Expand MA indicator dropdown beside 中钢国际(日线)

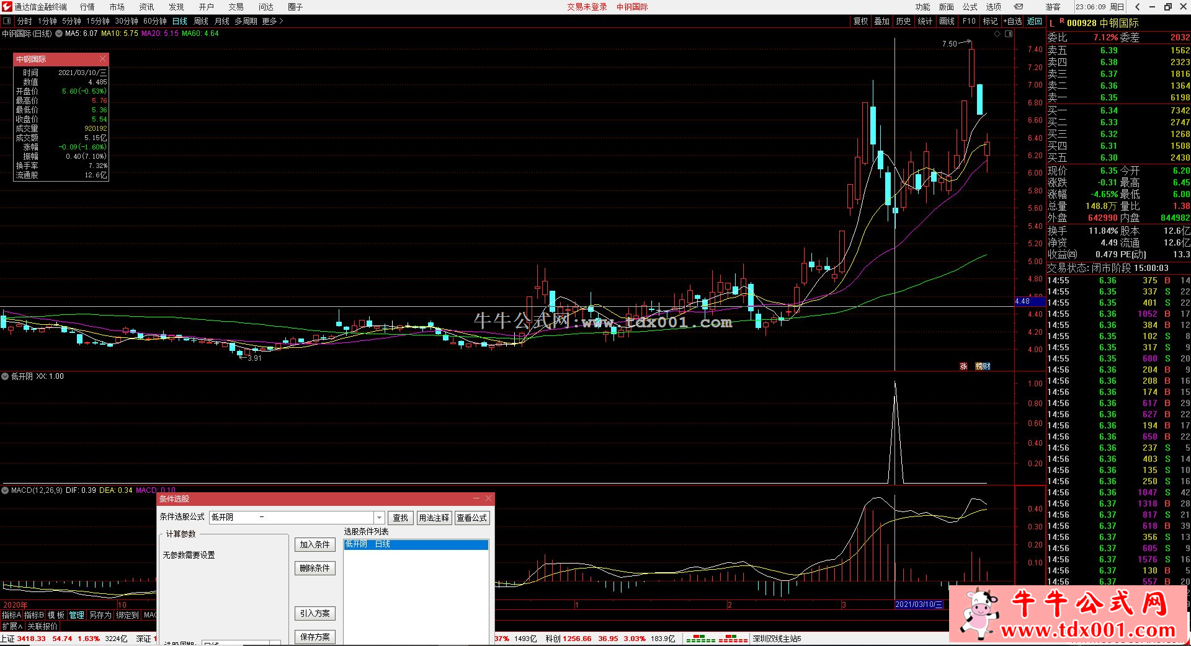(59, 33)
